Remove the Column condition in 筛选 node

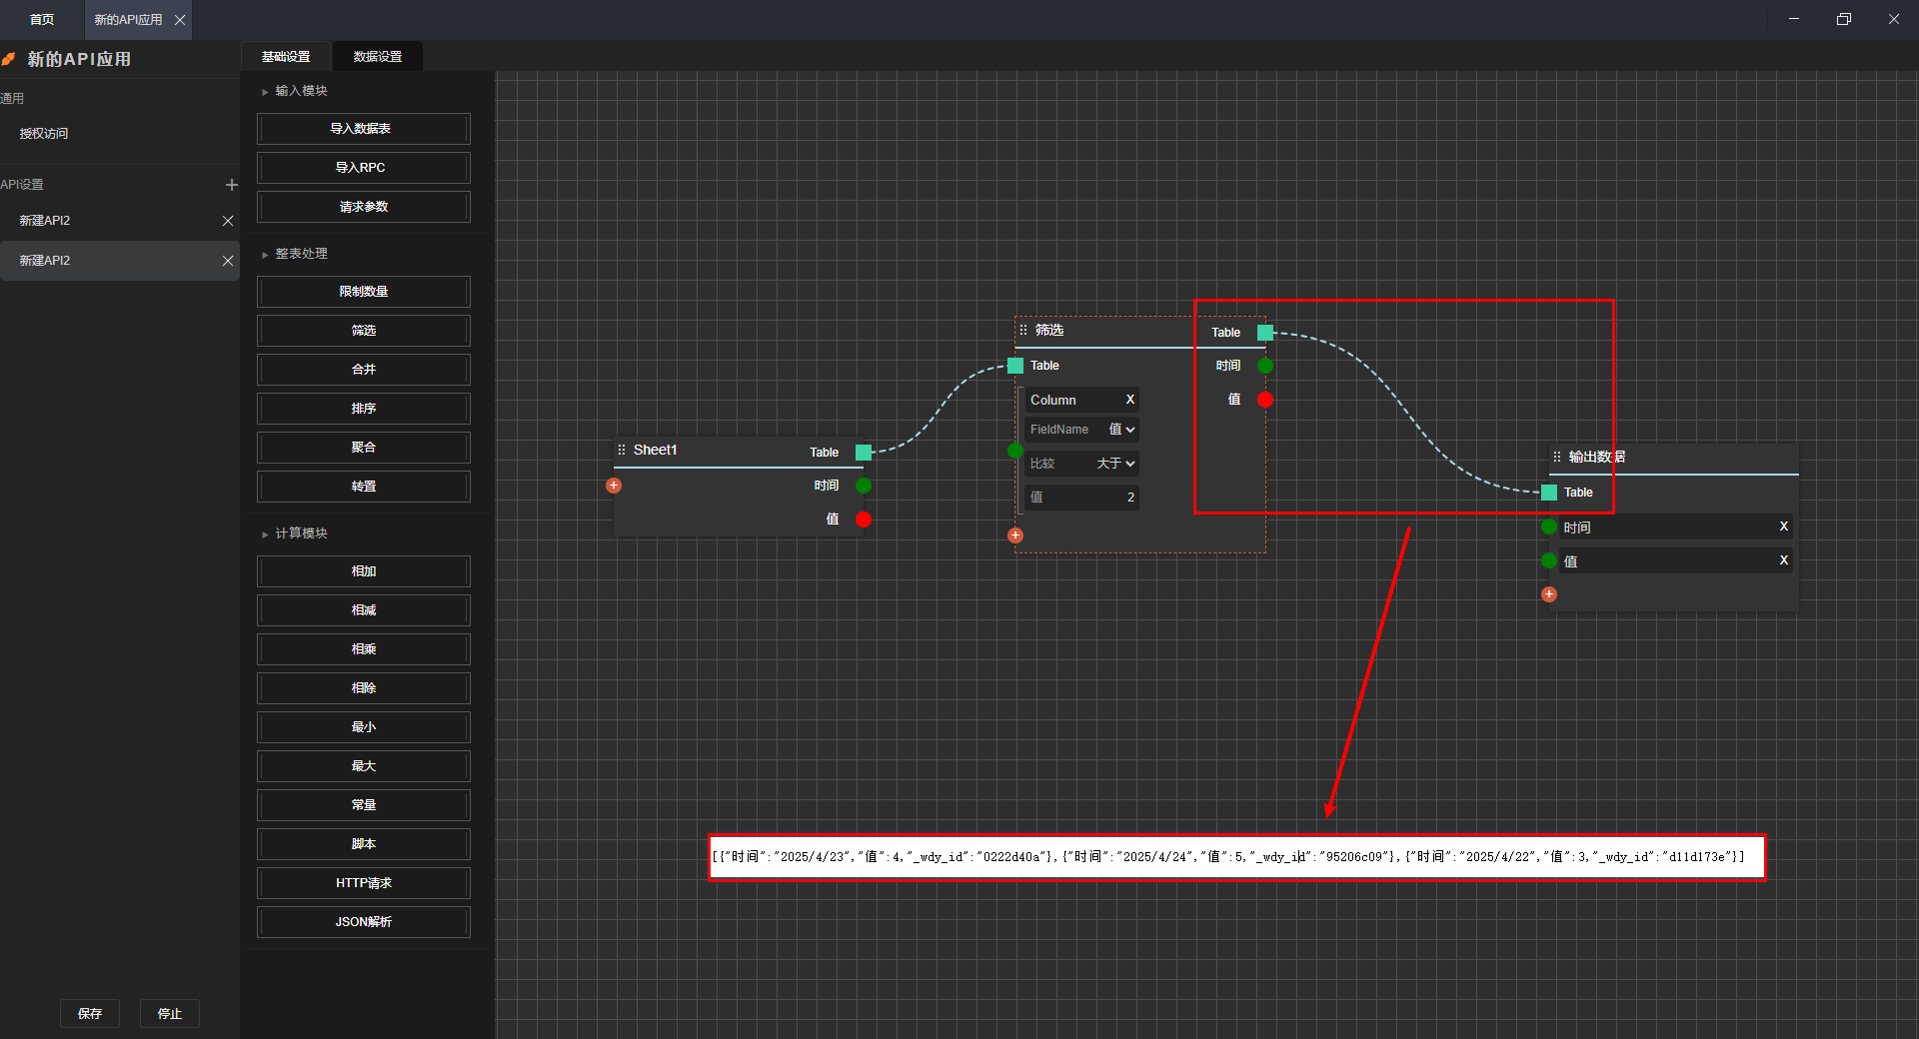click(x=1129, y=400)
